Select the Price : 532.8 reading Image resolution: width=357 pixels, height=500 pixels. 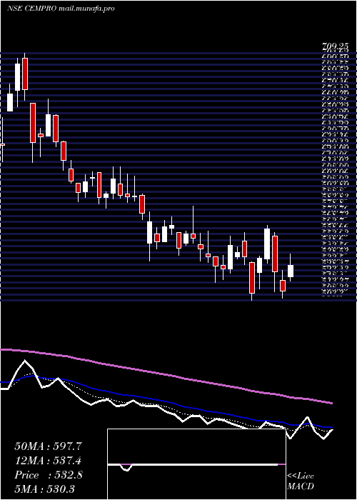click(x=49, y=475)
